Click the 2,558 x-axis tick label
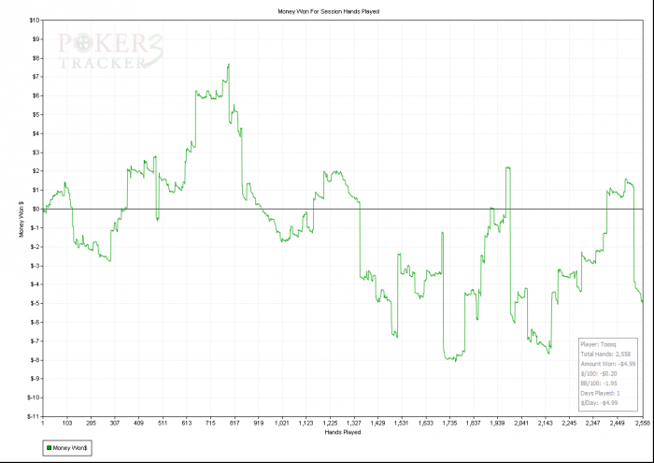The height and width of the screenshot is (463, 654). [643, 423]
